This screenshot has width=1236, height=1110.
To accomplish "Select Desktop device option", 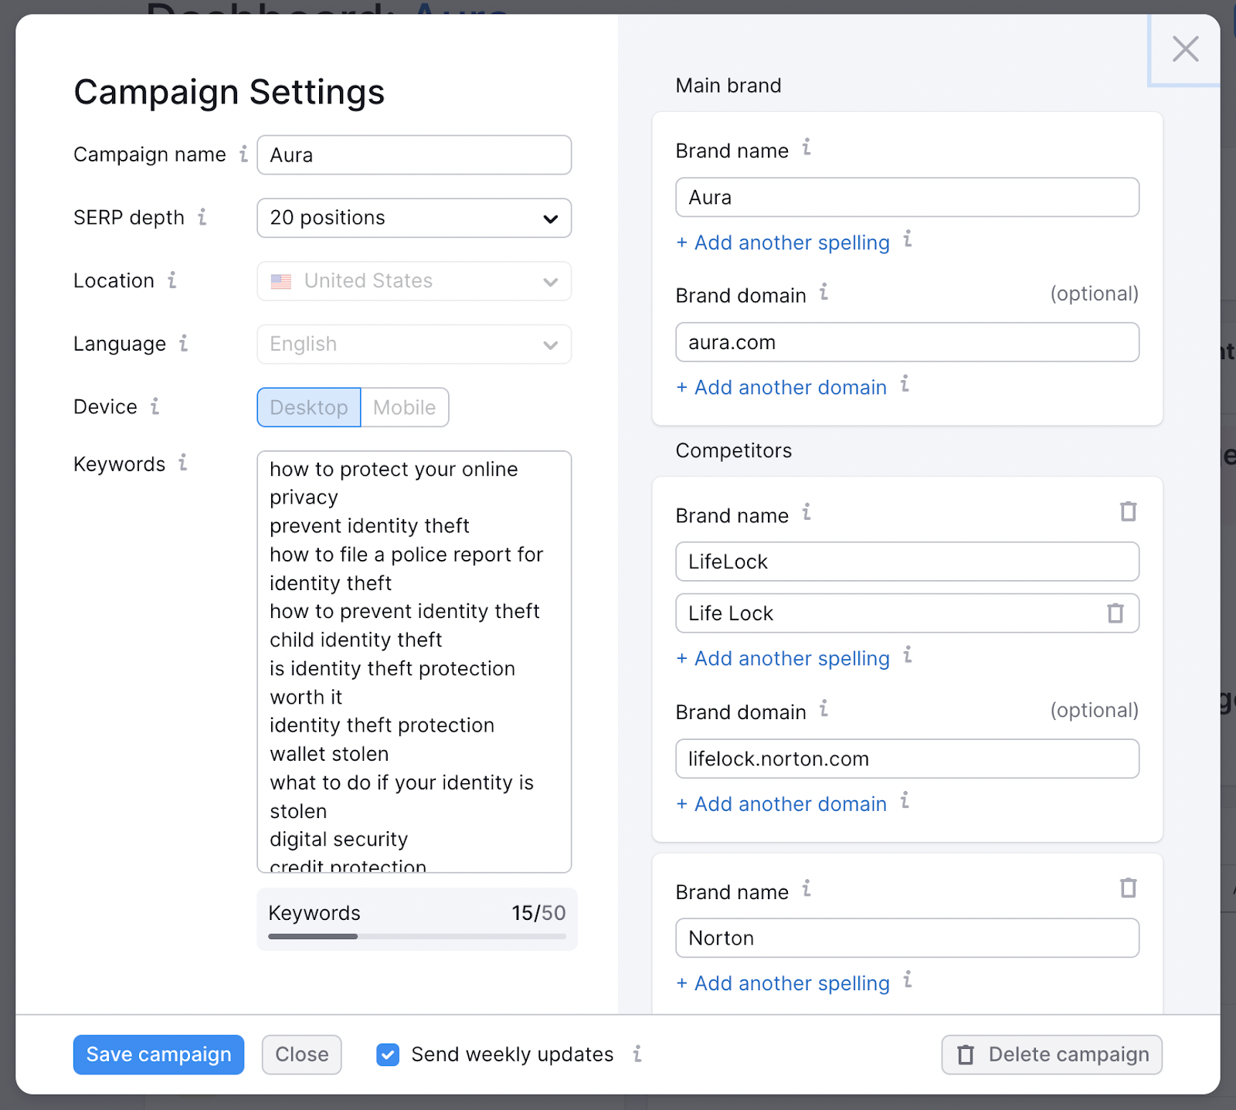I will 309,407.
